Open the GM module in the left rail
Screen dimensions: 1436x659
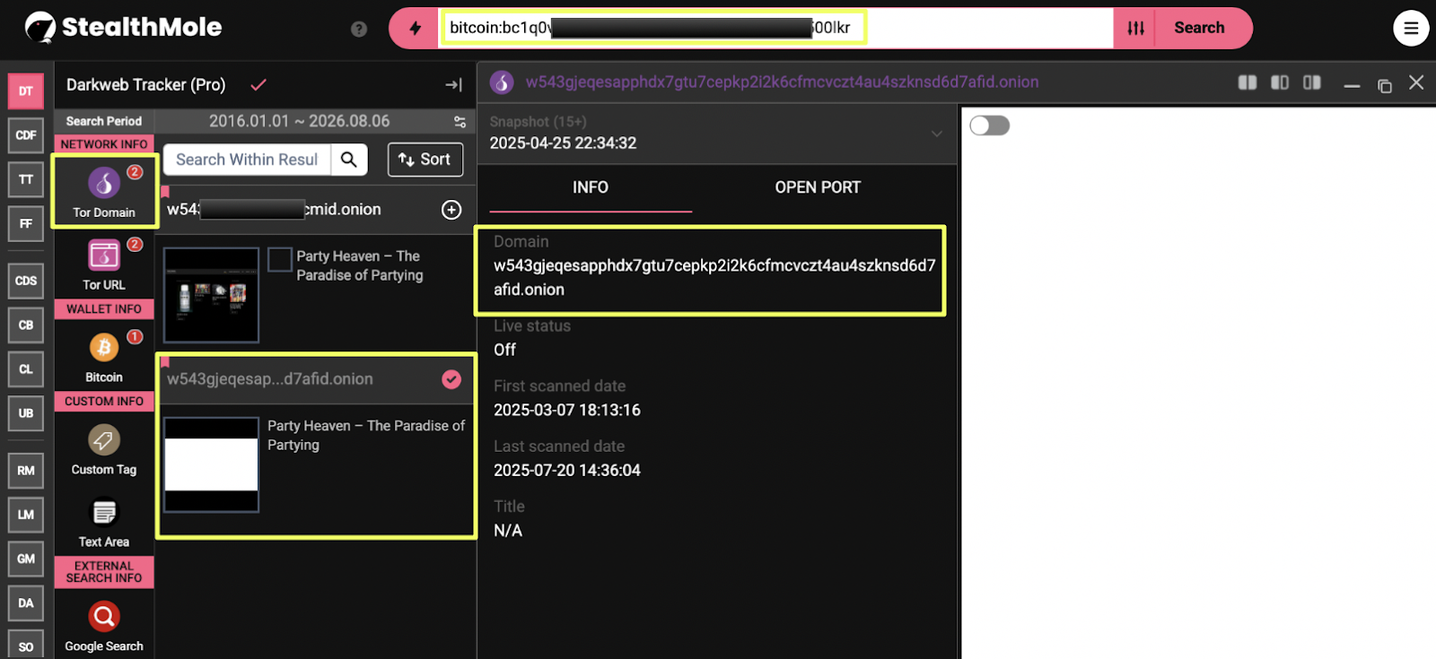click(x=26, y=559)
